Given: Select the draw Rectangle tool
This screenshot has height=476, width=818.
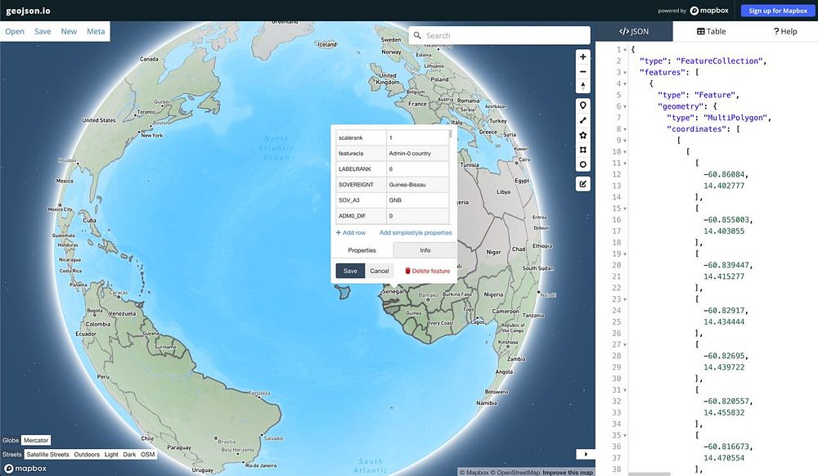Looking at the screenshot, I should click(x=582, y=150).
